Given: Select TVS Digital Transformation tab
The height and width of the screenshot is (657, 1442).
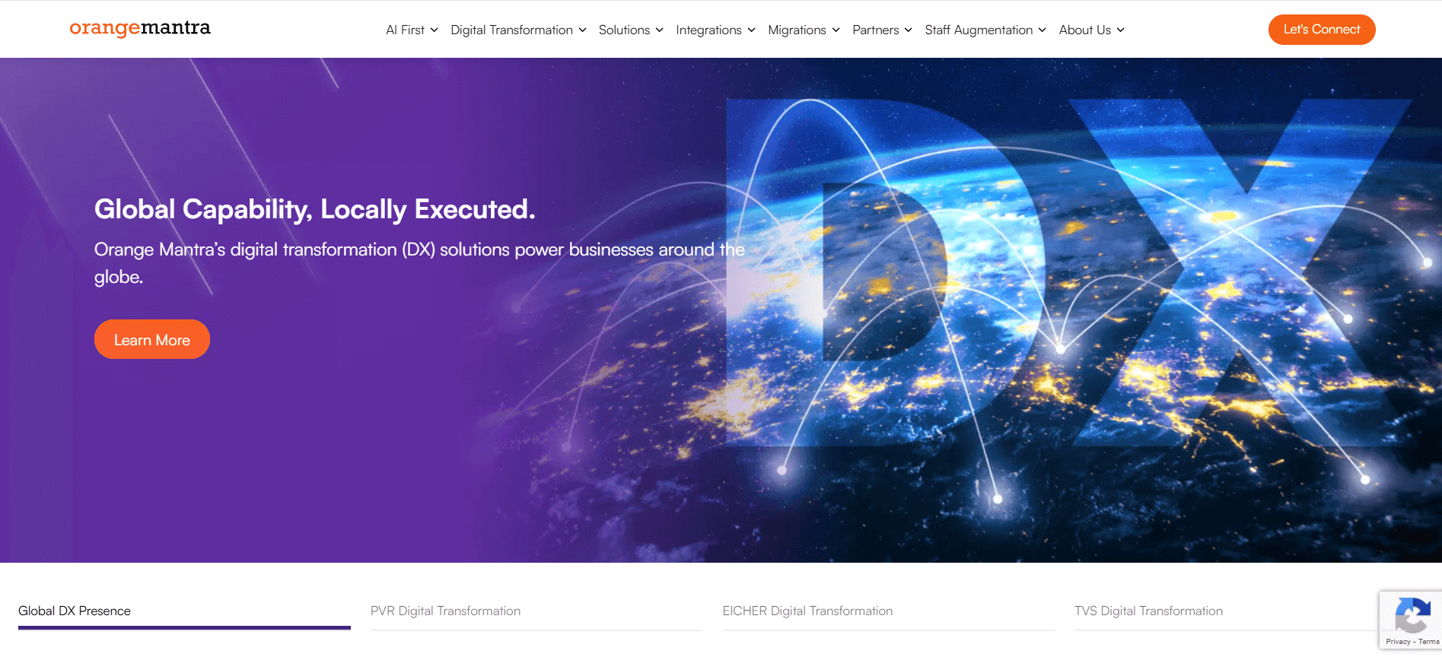Looking at the screenshot, I should 1148,611.
